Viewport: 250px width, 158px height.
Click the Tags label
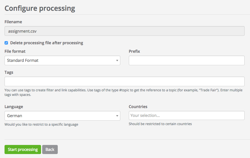[9, 72]
